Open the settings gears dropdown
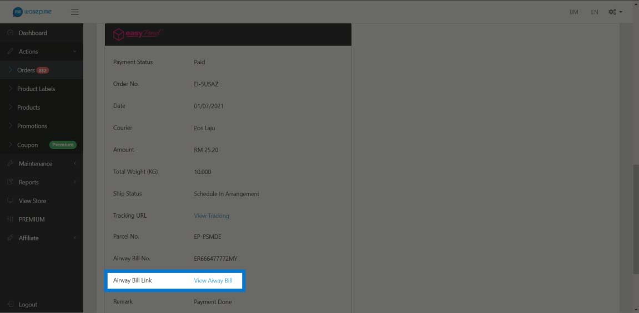Screen dimensions: 639x313 coord(615,12)
